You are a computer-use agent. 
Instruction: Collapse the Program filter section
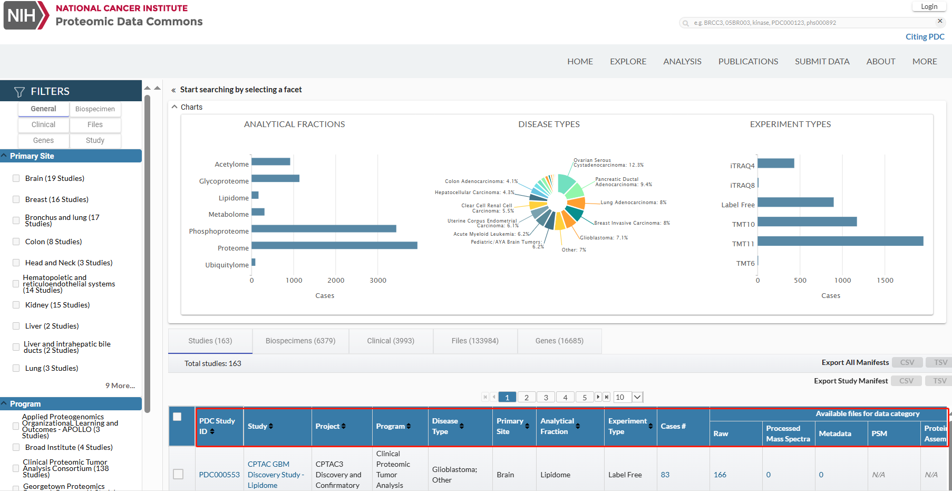[x=71, y=404]
